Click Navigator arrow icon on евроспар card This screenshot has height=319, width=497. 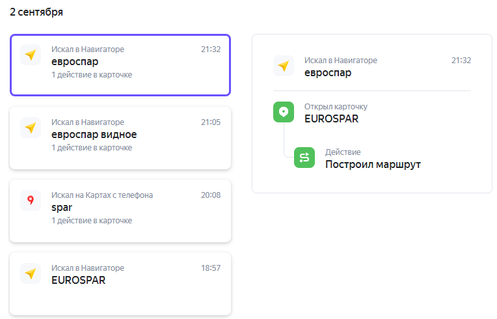(31, 55)
